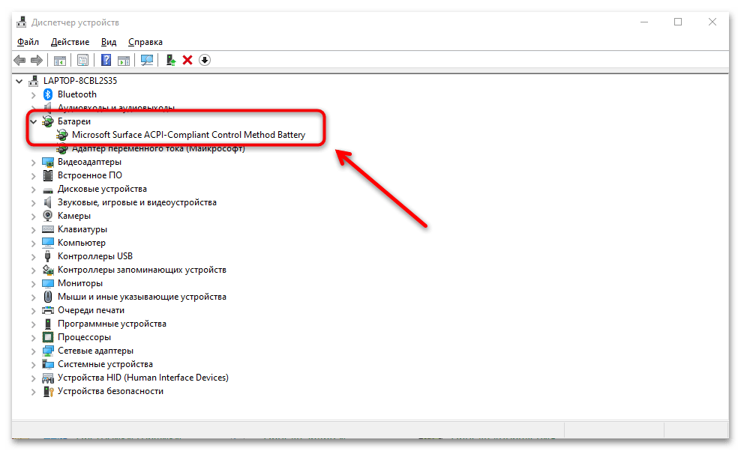
Task: Select Microsoft Surface ACPI-Compliant Control Method Battery
Action: pyautogui.click(x=188, y=135)
